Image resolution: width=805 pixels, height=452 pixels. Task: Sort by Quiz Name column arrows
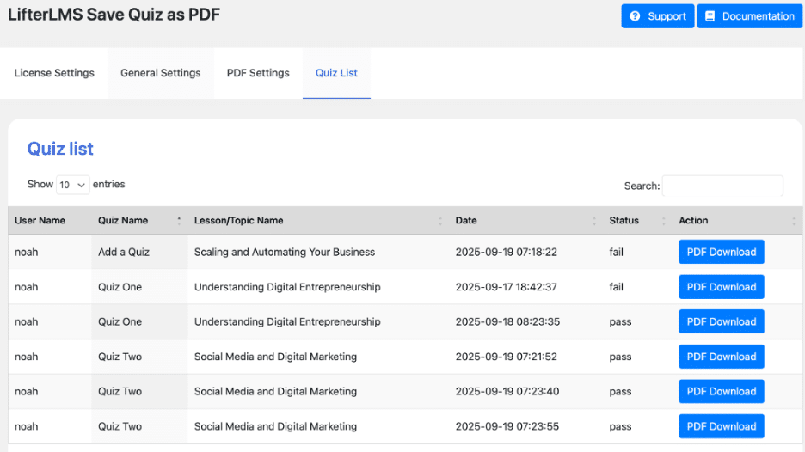(x=179, y=221)
